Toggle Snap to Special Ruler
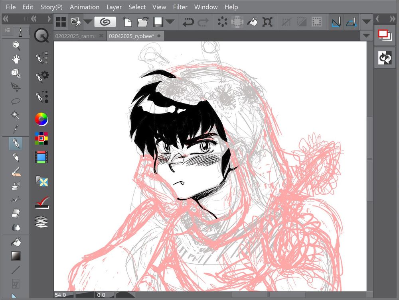This screenshot has height=300, width=399. (x=351, y=22)
